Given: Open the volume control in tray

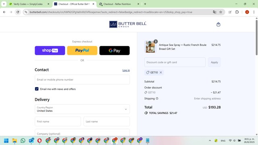Looking at the screenshot, I should click(x=235, y=141).
